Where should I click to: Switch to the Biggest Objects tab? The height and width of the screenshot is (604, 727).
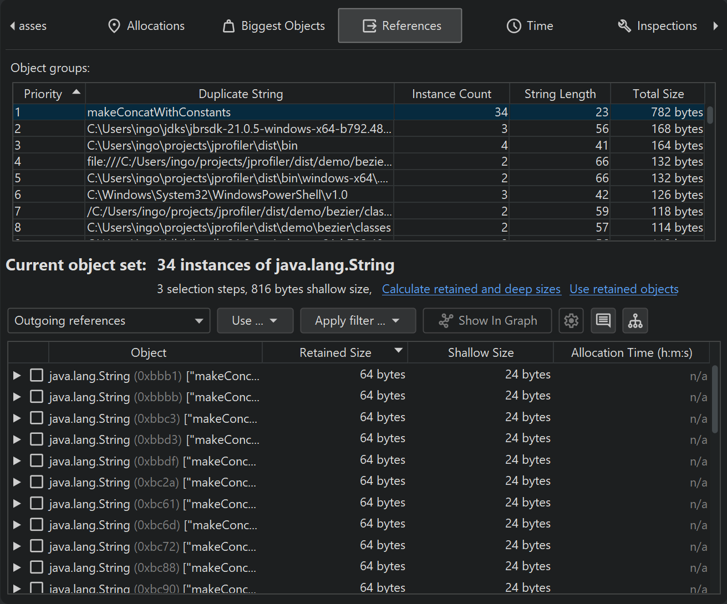(274, 26)
